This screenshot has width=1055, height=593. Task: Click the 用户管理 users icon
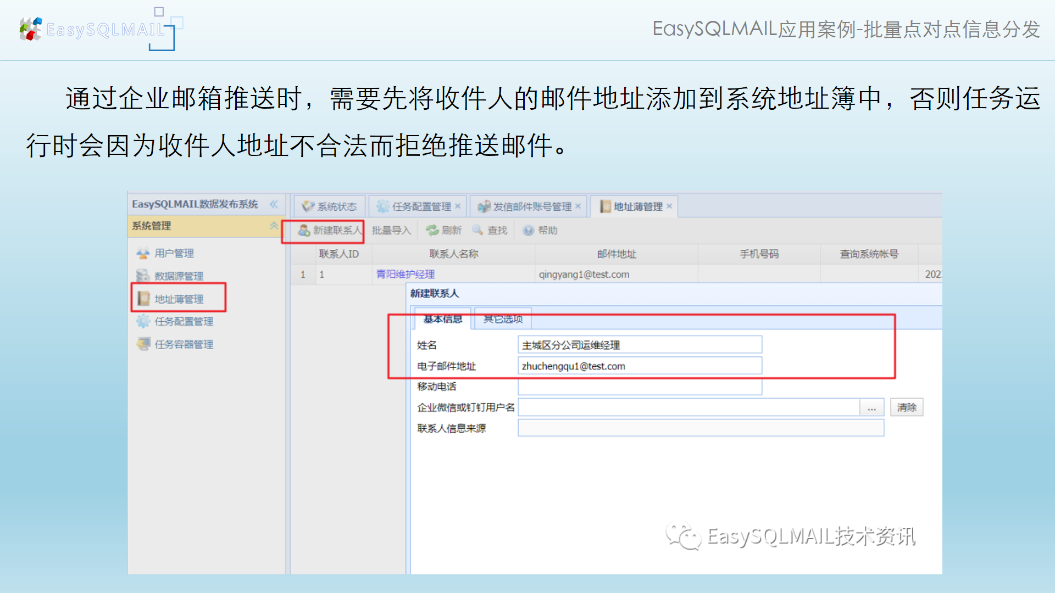tap(143, 254)
